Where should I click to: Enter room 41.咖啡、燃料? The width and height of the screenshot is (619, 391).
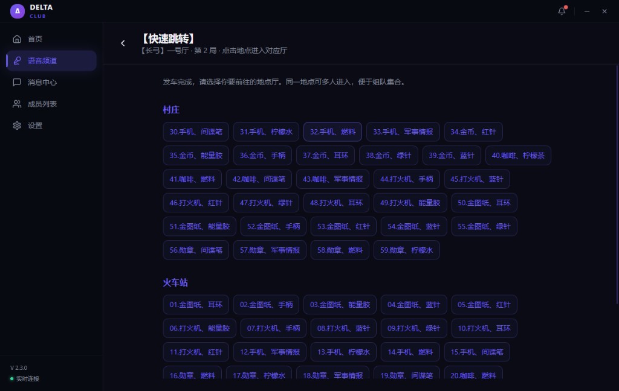(x=192, y=179)
